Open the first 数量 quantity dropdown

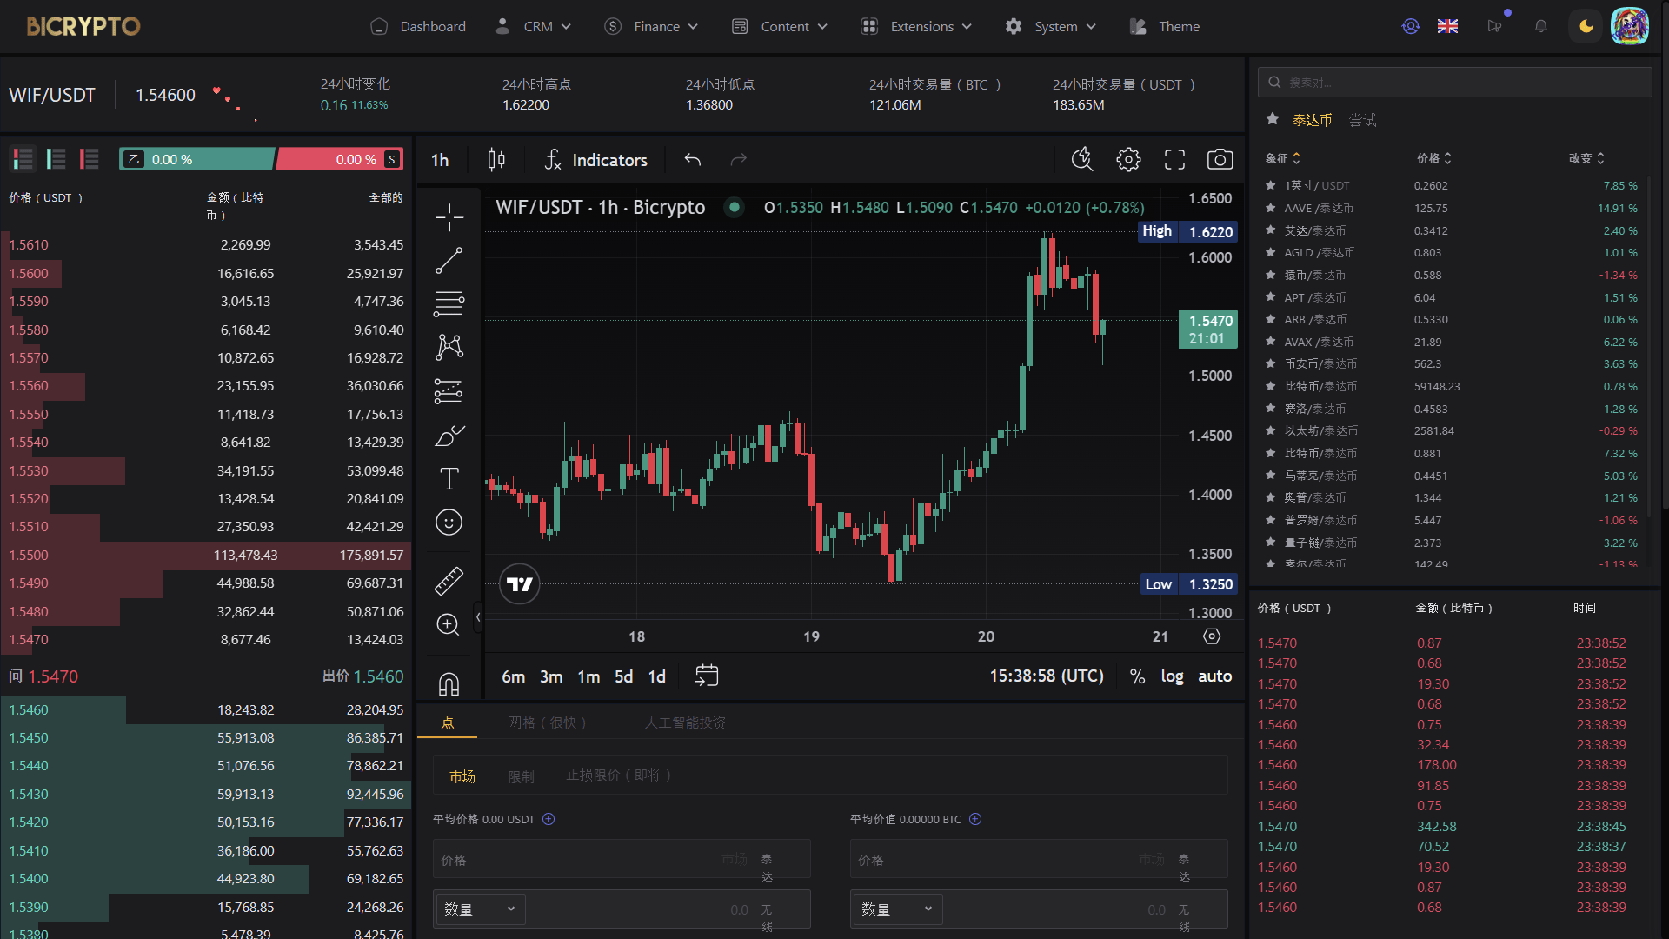coord(479,909)
